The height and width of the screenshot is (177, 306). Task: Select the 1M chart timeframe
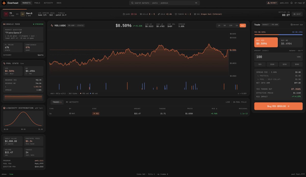pyautogui.click(x=219, y=26)
